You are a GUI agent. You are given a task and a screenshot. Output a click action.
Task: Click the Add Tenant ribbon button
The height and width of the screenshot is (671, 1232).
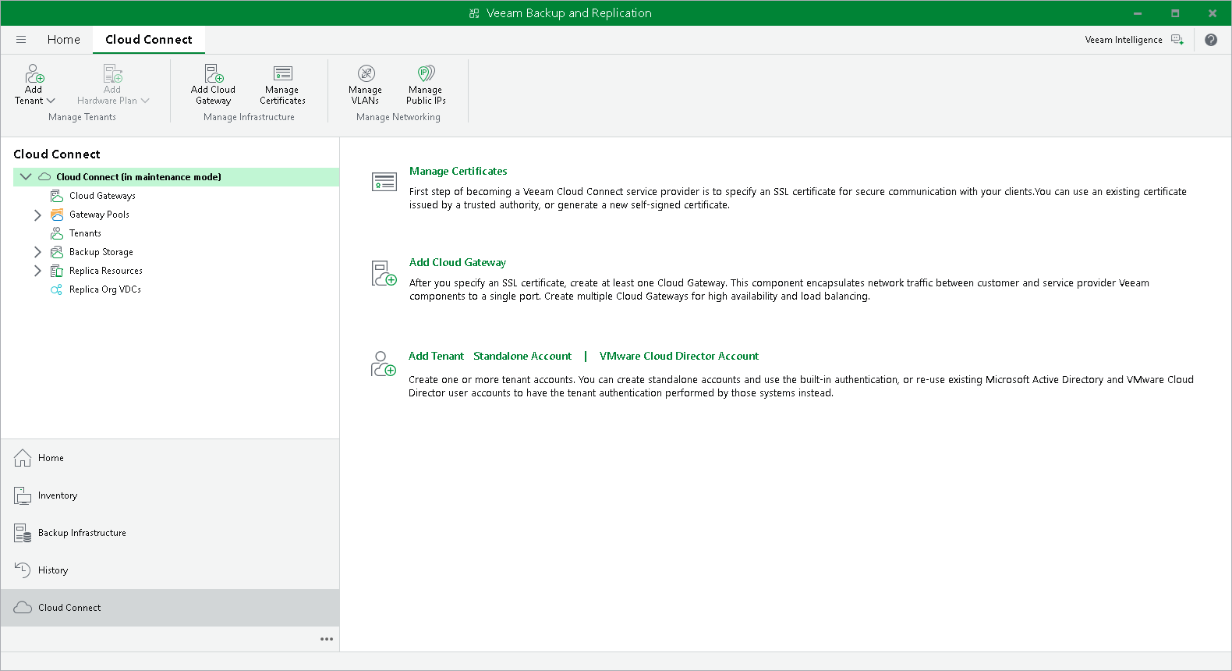[34, 84]
